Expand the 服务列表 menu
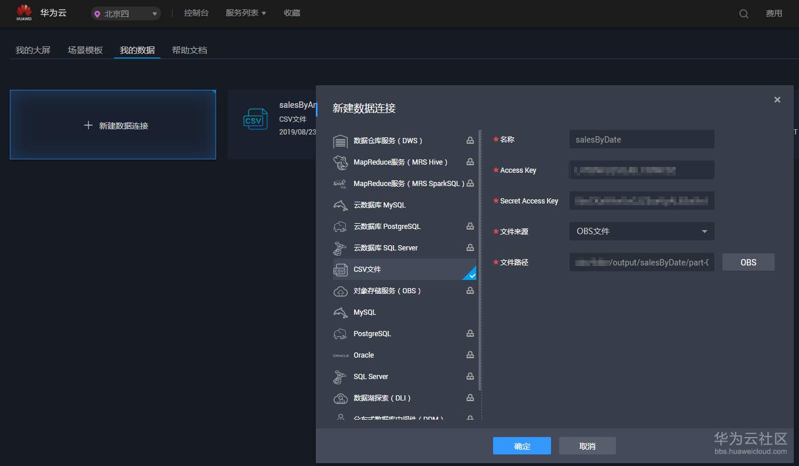 tap(246, 13)
